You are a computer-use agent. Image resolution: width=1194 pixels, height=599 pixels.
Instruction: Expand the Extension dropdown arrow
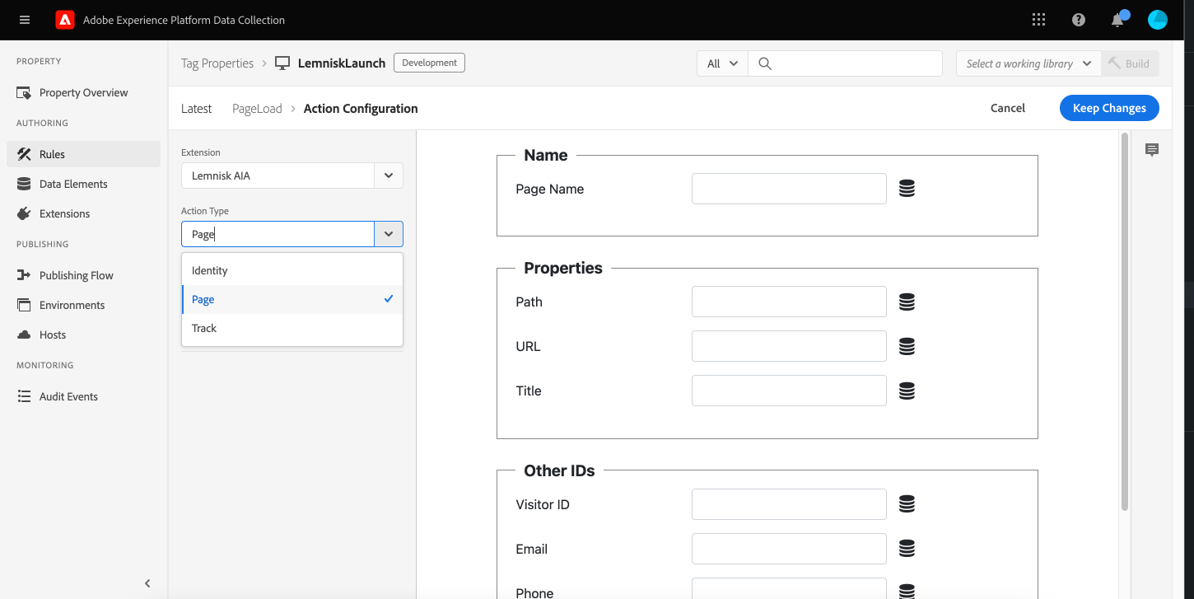389,175
